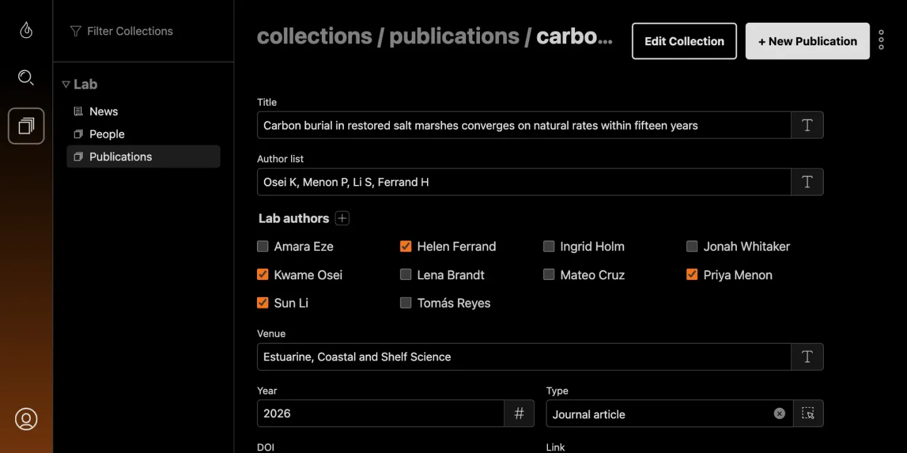The height and width of the screenshot is (453, 907).
Task: Click the text type icon beside Author list
Action: (x=807, y=182)
